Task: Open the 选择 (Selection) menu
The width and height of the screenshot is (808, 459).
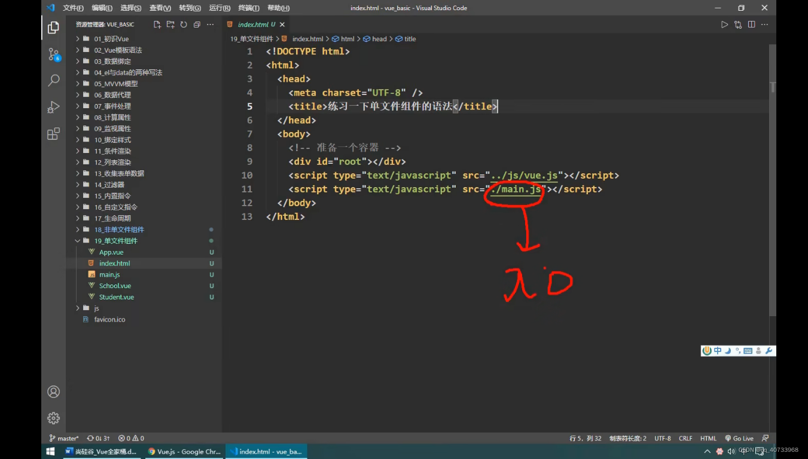Action: (x=131, y=8)
